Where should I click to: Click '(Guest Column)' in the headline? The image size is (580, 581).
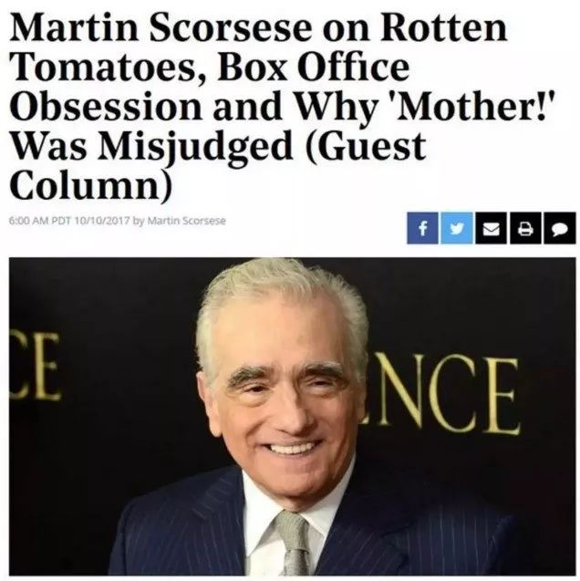tap(219, 166)
